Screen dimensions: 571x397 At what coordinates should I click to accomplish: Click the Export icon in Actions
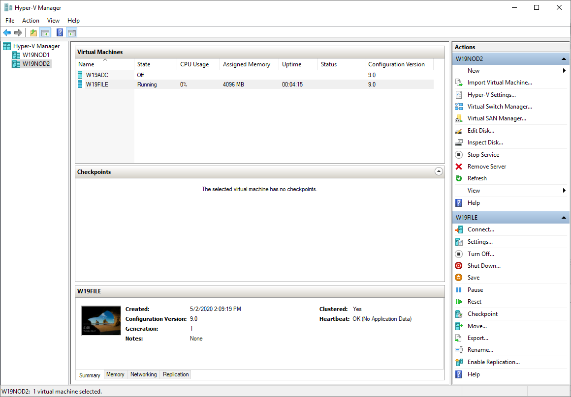coord(459,338)
